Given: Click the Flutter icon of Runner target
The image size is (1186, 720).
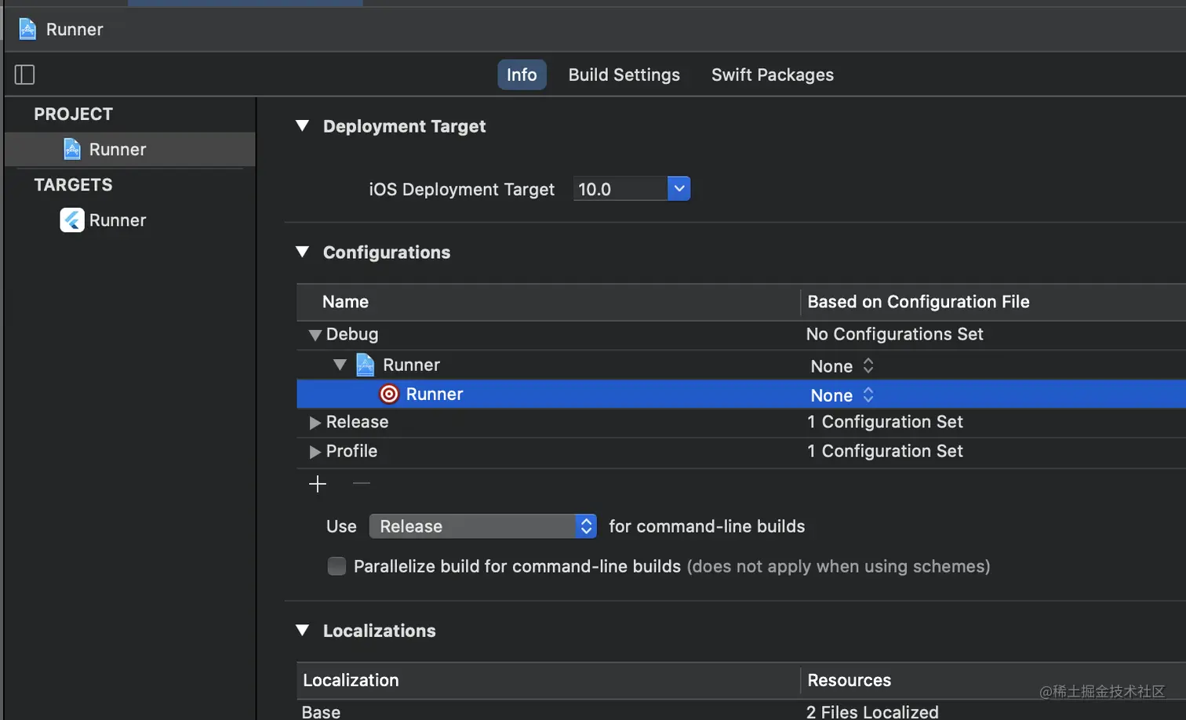Looking at the screenshot, I should 72,220.
